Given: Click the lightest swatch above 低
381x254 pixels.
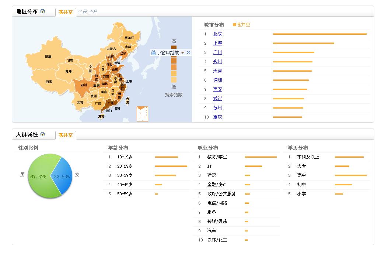Looking at the screenshot, I should coord(174,80).
